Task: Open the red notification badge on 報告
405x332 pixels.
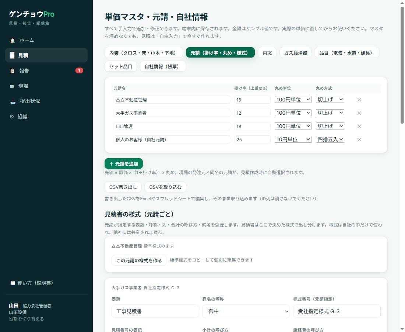Action: point(79,70)
